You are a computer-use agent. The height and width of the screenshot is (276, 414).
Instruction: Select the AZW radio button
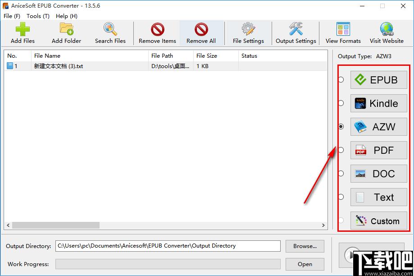coord(341,127)
